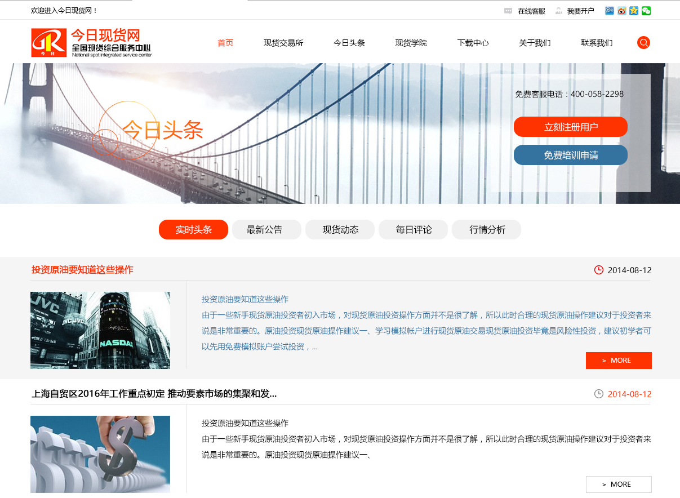Share the page to Qzone
This screenshot has height=498, width=680.
pos(634,10)
